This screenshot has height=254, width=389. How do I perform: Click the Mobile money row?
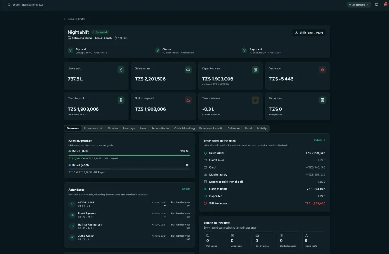coord(265,175)
